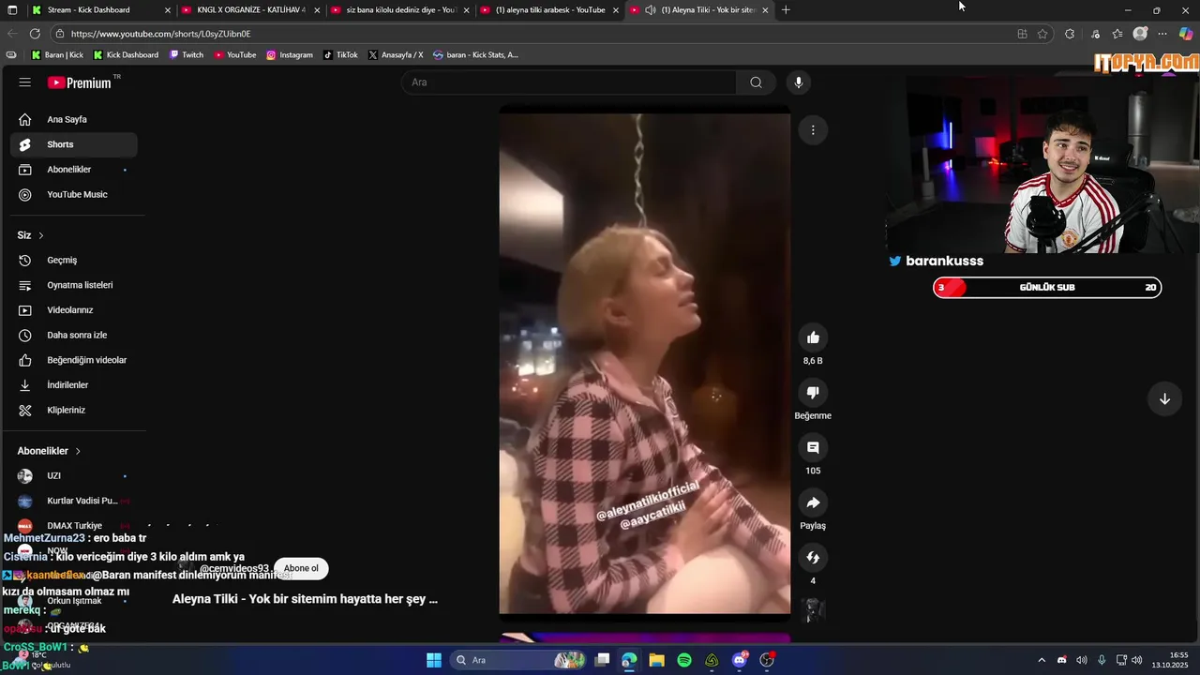Screen dimensions: 1200x675
Task: Open Geçmiş history page
Action: click(74, 260)
